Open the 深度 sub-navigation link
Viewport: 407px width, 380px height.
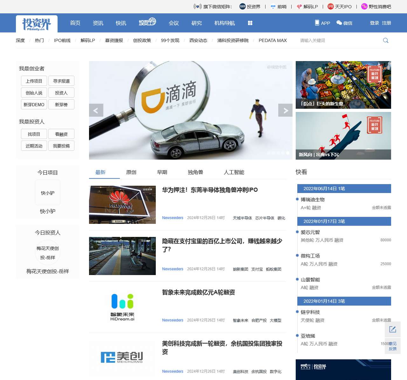point(20,40)
